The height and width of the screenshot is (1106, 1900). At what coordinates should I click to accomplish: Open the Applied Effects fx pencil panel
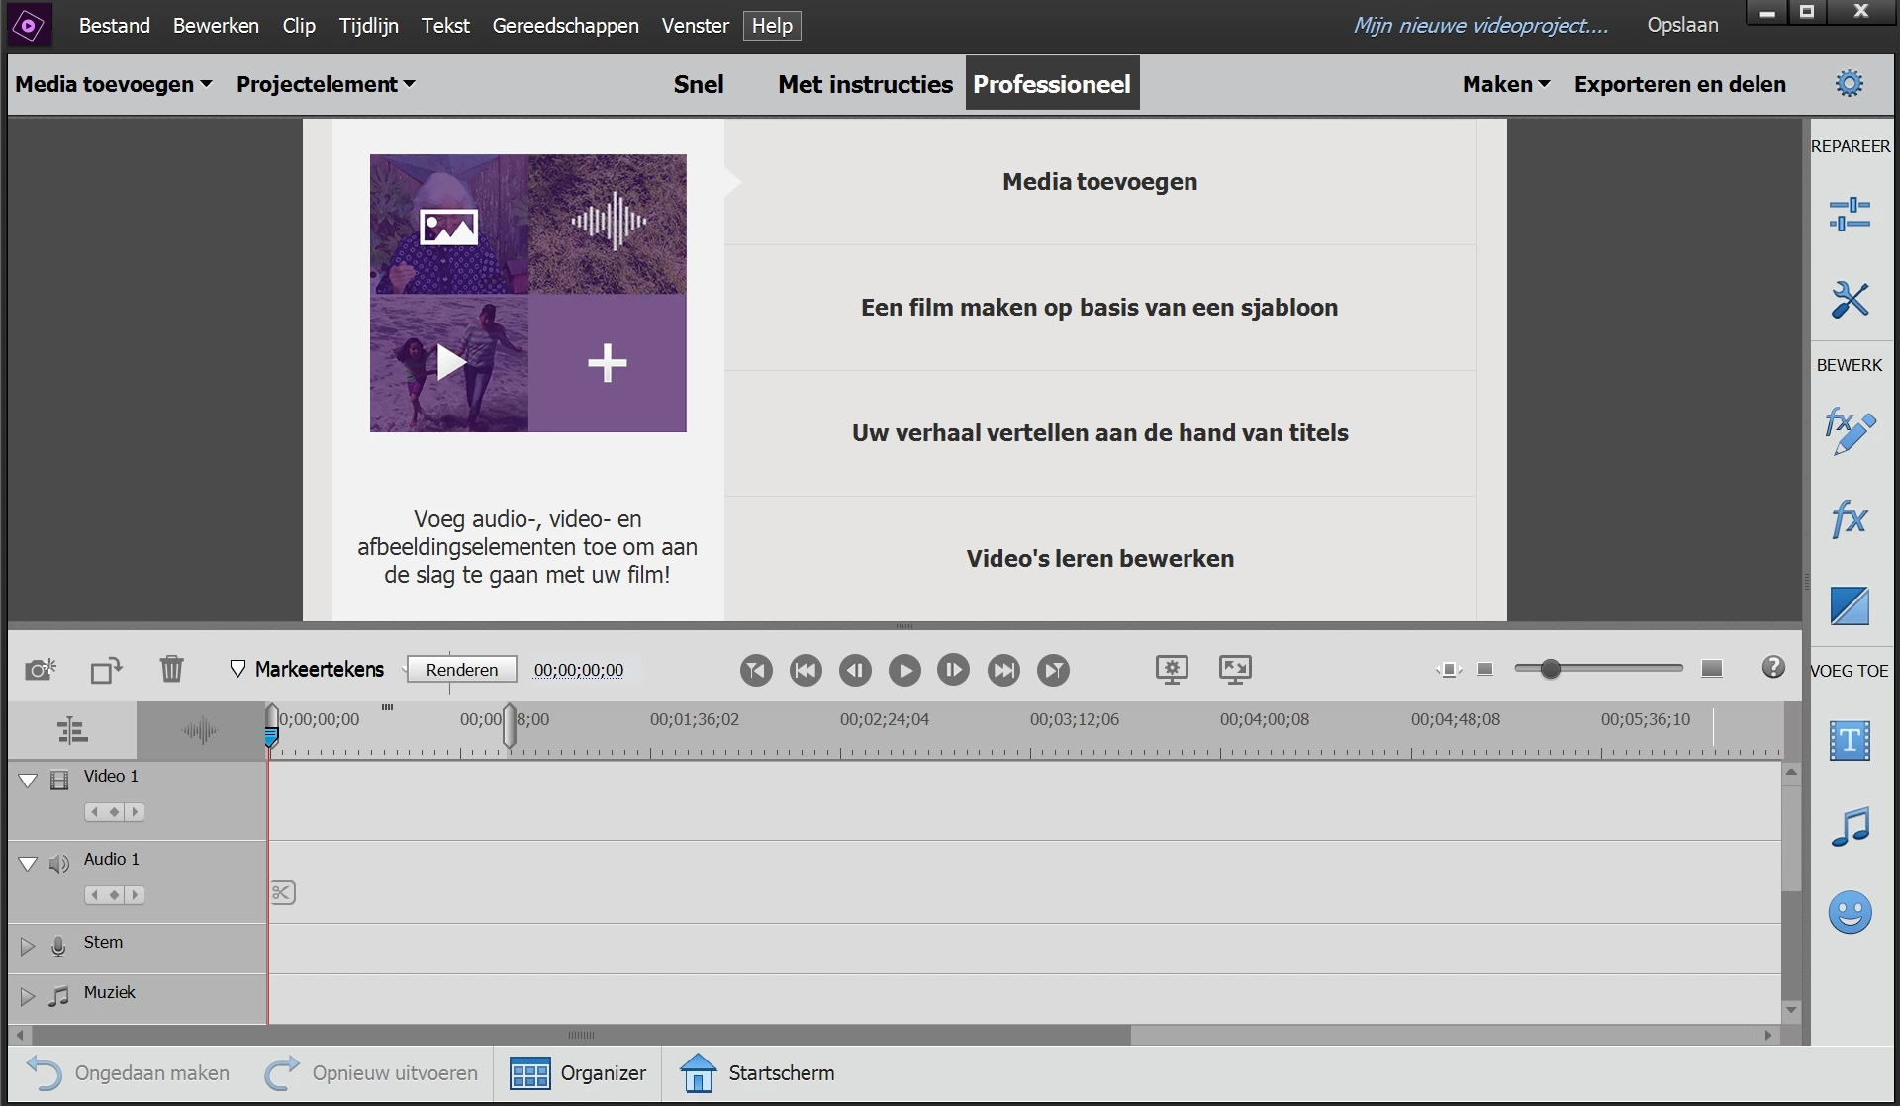pos(1849,431)
